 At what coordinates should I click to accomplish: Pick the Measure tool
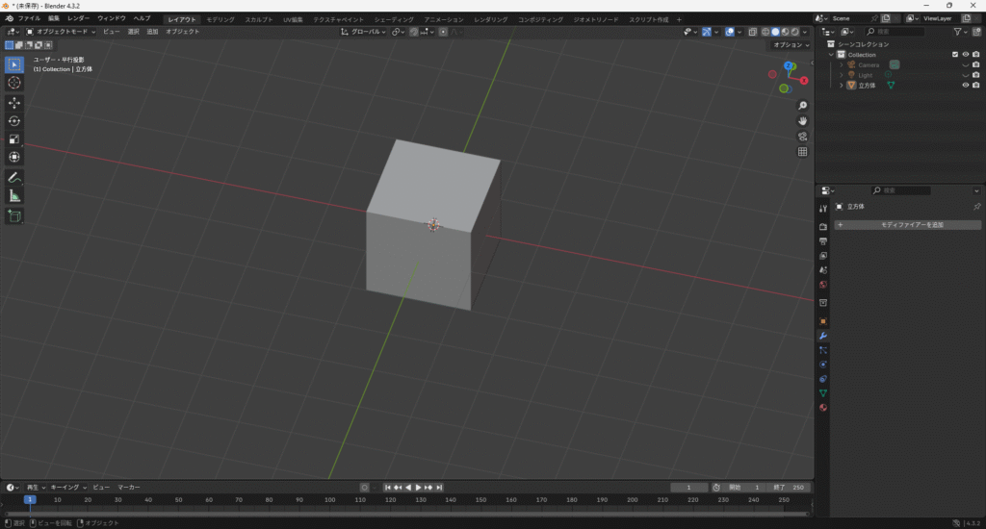coord(13,196)
